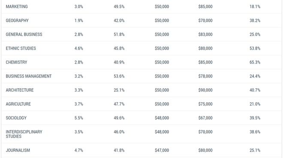Click BUSINESS MANAGEMENT in the table
Image resolution: width=283 pixels, height=158 pixels.
[x=29, y=76]
